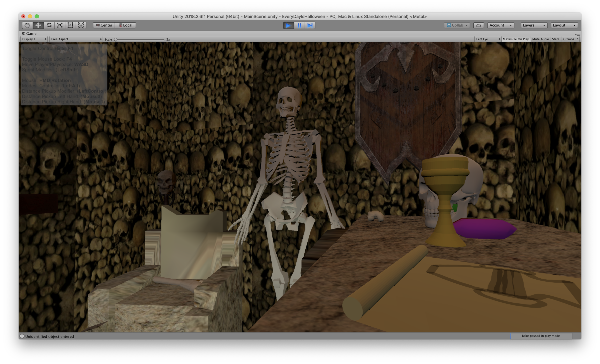Click the control hints overlay panel
600x364 pixels.
pos(64,75)
